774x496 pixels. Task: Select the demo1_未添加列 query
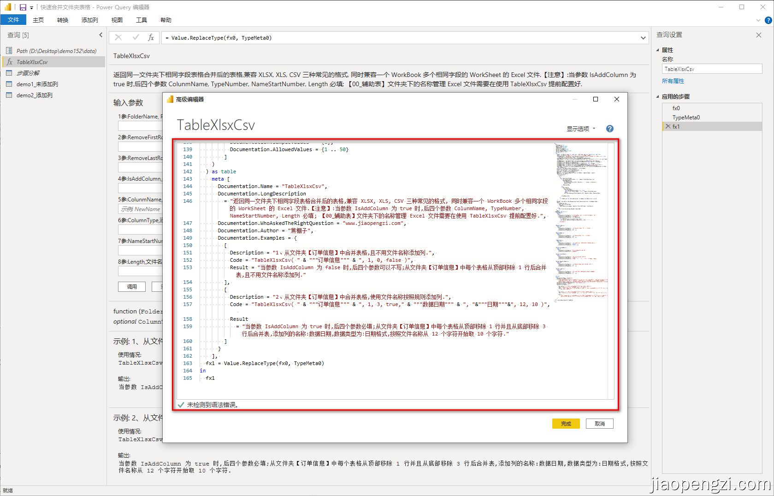pyautogui.click(x=53, y=84)
